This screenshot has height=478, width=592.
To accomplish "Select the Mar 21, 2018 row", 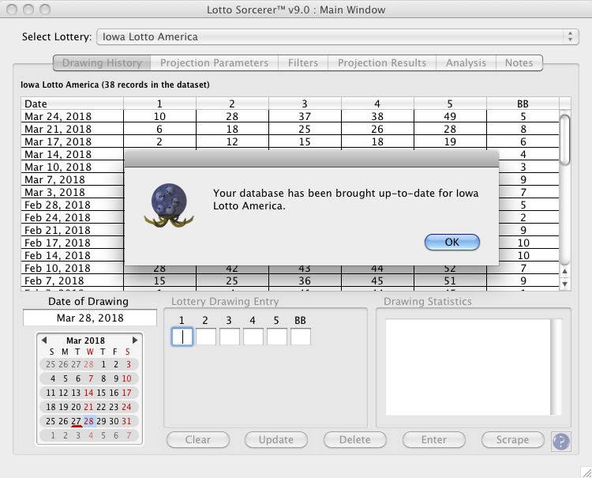I will (x=290, y=129).
